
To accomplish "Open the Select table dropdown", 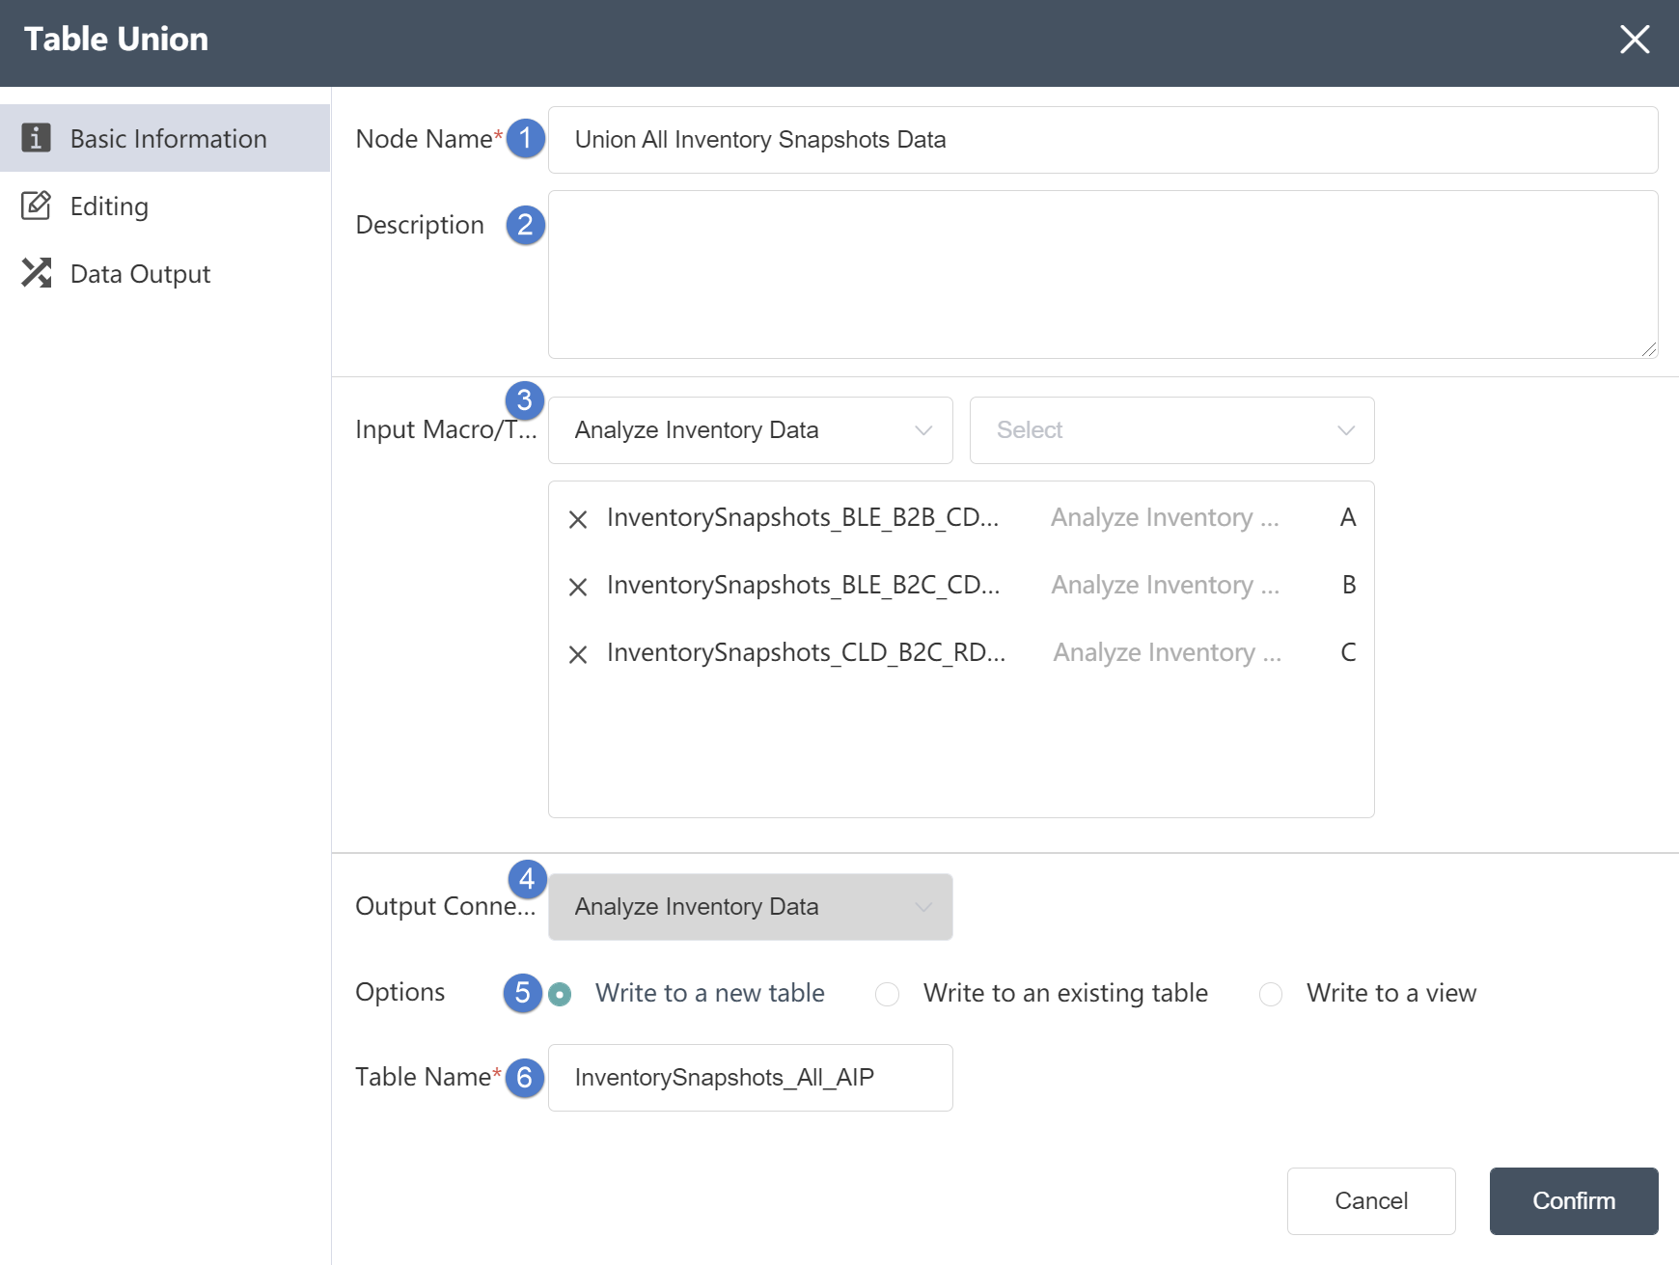I will 1172,430.
